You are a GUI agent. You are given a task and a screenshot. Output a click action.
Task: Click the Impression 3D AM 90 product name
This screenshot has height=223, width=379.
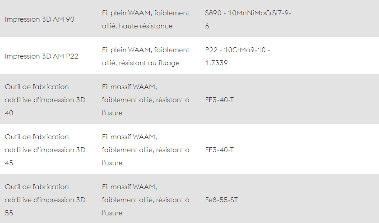pyautogui.click(x=39, y=19)
